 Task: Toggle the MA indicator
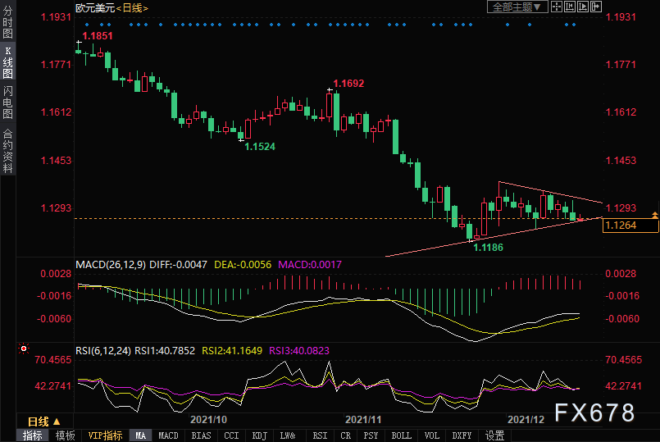(x=140, y=435)
